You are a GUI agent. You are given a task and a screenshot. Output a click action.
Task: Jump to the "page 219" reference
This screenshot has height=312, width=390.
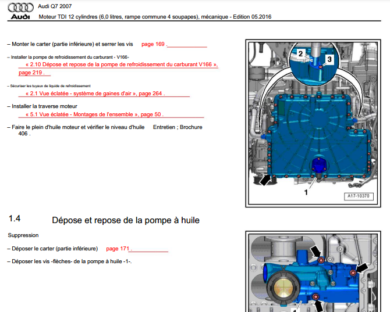[x=31, y=73]
